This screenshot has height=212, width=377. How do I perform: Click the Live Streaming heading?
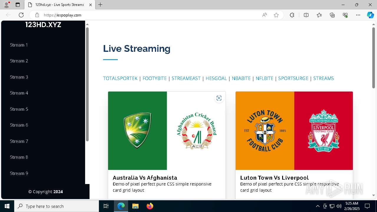[137, 49]
